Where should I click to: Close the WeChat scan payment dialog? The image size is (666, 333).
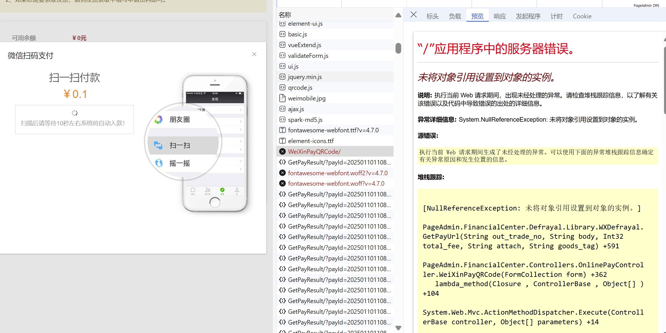254,54
